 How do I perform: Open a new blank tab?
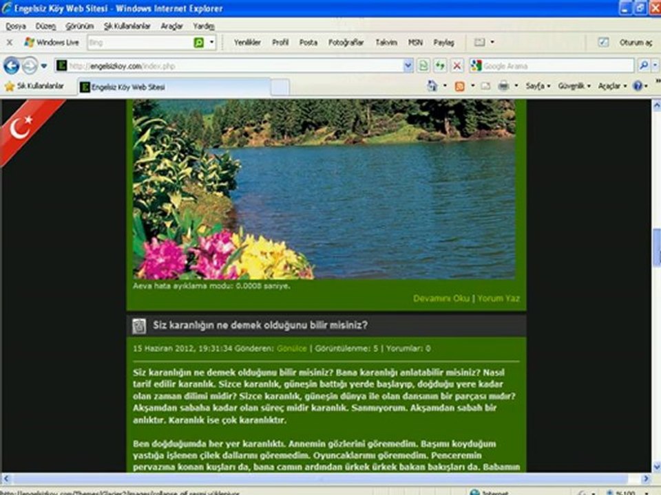coord(280,87)
